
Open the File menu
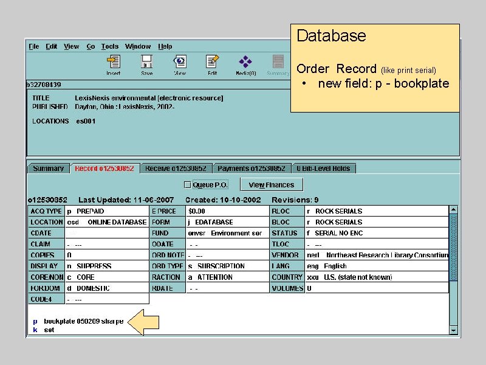pyautogui.click(x=34, y=47)
